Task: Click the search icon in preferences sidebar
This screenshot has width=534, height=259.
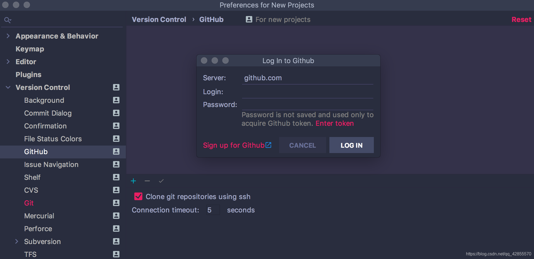Action: [x=8, y=20]
